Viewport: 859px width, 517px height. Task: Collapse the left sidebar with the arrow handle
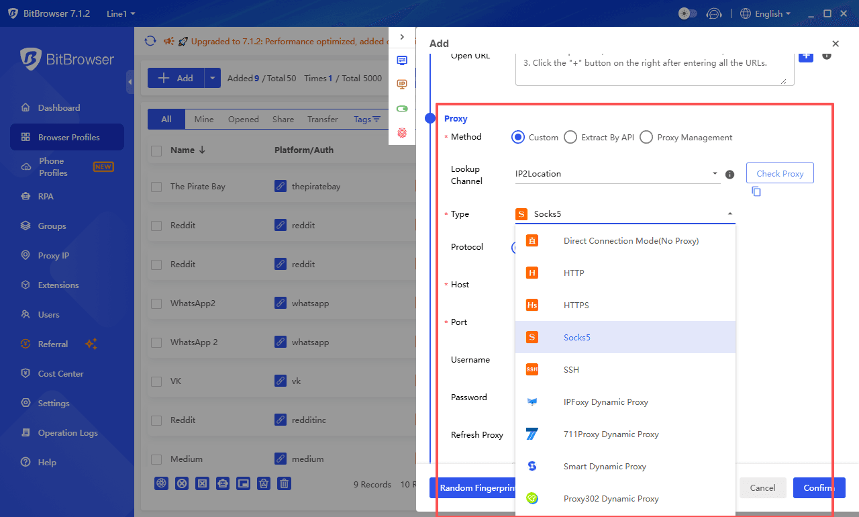(130, 82)
